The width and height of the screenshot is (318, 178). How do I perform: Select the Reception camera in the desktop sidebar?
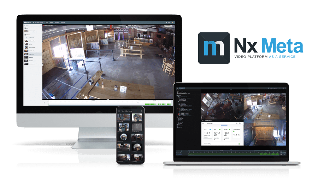coord(33,58)
